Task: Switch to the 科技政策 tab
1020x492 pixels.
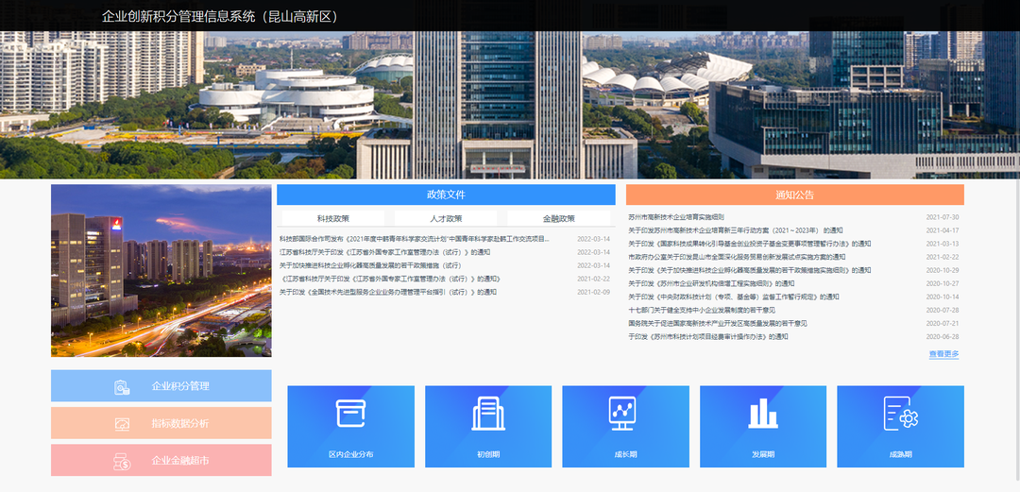Action: pos(332,218)
